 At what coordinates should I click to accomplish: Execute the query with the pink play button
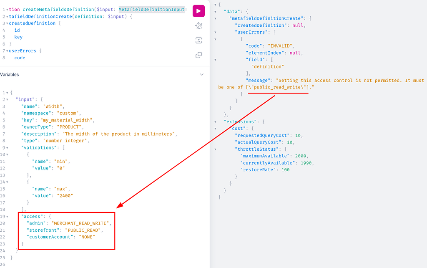198,11
